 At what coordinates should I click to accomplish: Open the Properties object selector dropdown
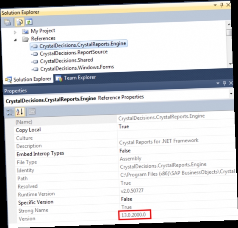[231, 93]
